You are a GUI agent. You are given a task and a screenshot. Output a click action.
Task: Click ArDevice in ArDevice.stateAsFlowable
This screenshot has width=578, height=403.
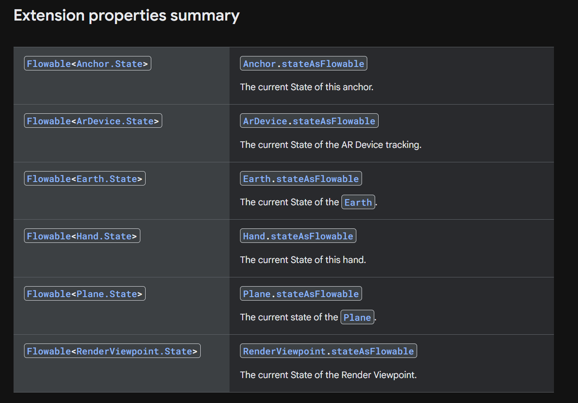265,121
